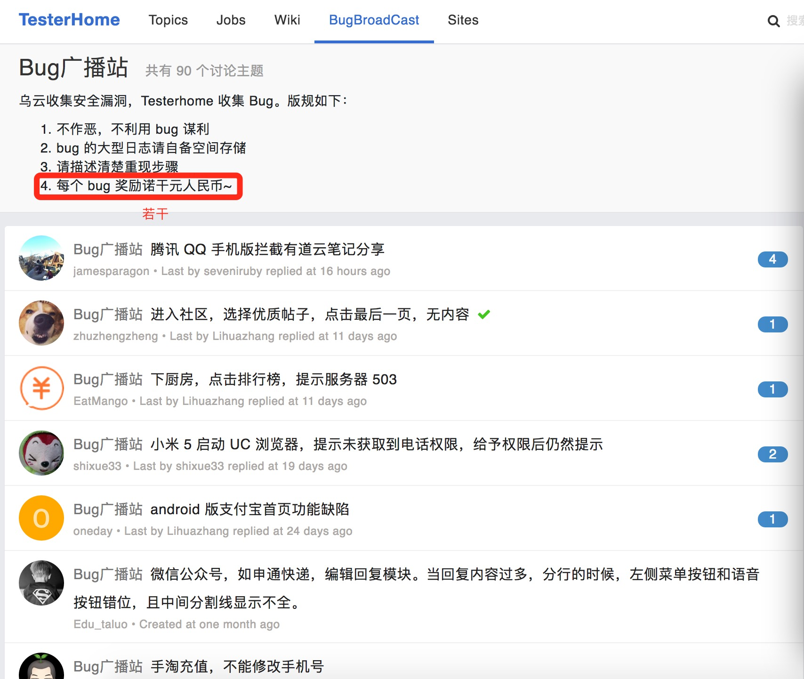Click text 共有 90 个讨论主题
This screenshot has width=804, height=679.
pos(204,71)
